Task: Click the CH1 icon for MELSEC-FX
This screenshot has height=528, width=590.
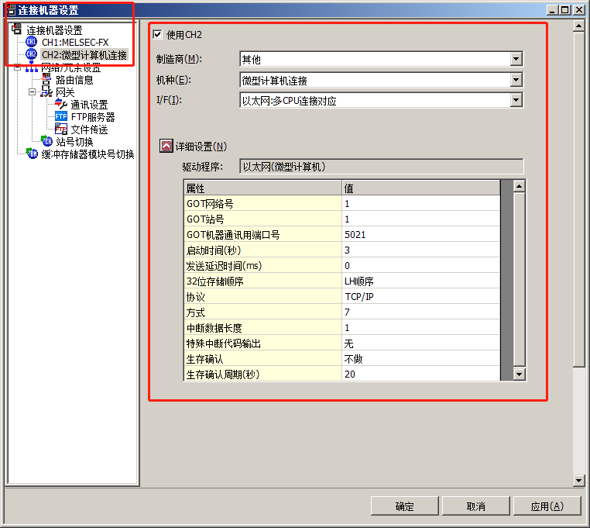Action: pos(32,42)
